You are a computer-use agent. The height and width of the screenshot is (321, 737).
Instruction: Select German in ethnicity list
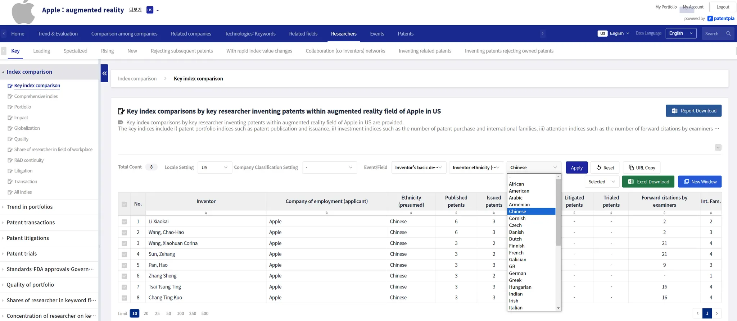[x=517, y=273]
